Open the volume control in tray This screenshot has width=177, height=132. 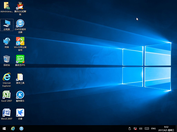pos(140,128)
